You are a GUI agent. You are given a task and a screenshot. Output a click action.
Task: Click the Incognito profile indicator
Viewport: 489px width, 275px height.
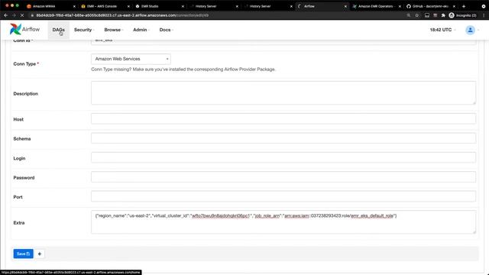pyautogui.click(x=463, y=15)
